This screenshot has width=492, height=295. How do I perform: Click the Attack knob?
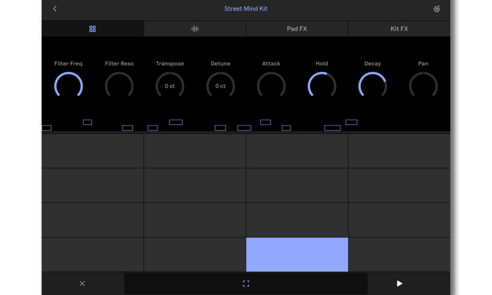tap(271, 85)
